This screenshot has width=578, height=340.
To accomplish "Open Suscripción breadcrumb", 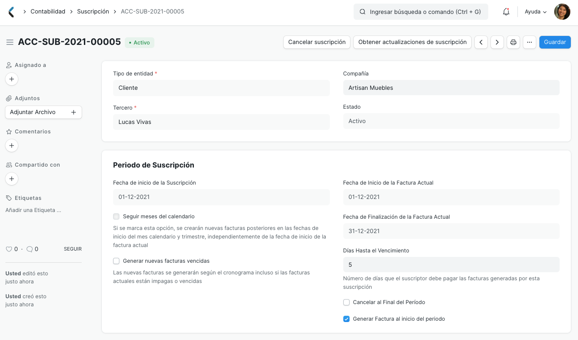I will click(x=93, y=12).
